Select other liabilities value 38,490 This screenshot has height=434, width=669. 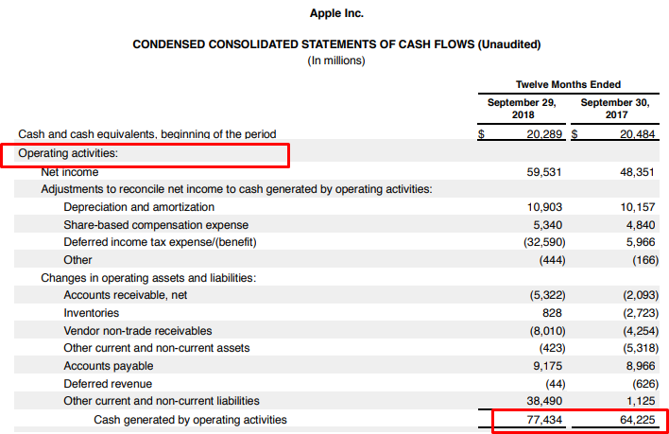pos(544,401)
